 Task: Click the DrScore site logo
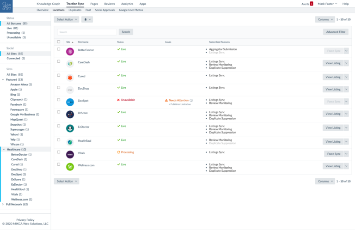(x=70, y=115)
